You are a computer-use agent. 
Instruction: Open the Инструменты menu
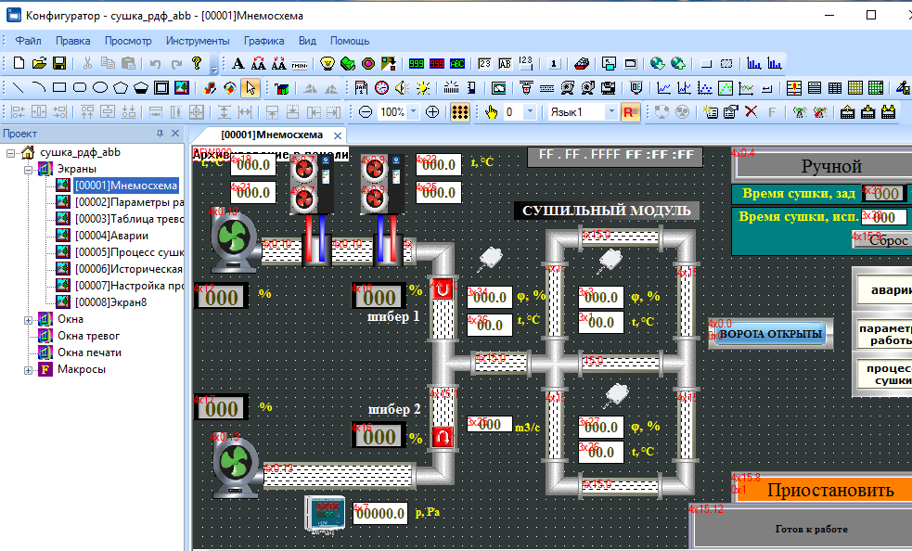click(197, 41)
